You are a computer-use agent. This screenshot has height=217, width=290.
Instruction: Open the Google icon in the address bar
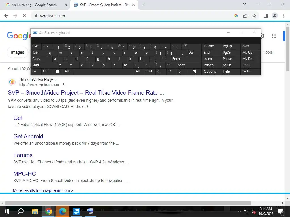click(x=236, y=16)
